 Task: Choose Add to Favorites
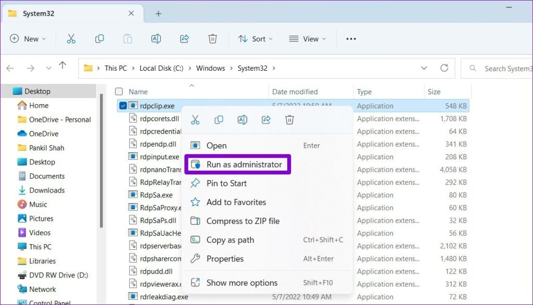267,202
